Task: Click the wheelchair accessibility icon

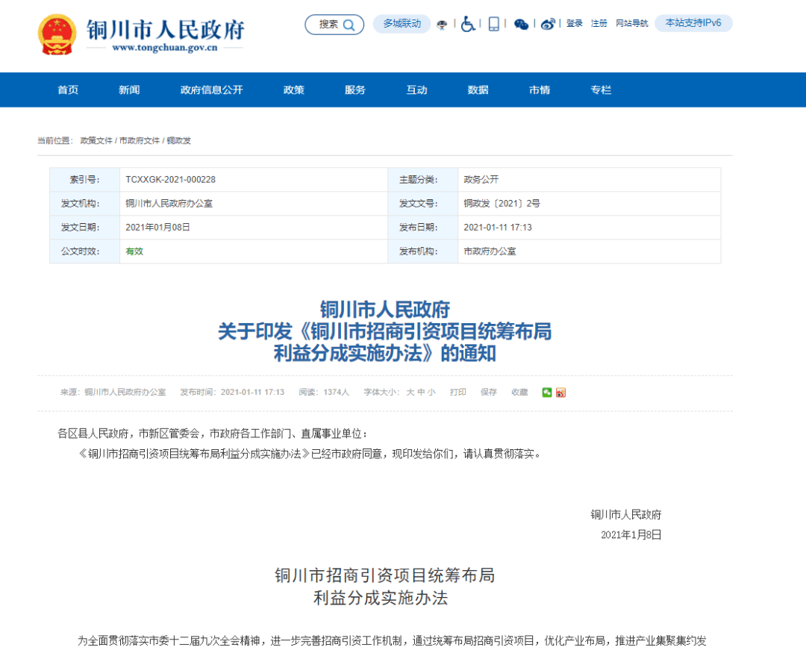Action: [468, 24]
